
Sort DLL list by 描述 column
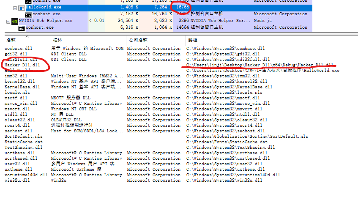pyautogui.click(x=57, y=41)
